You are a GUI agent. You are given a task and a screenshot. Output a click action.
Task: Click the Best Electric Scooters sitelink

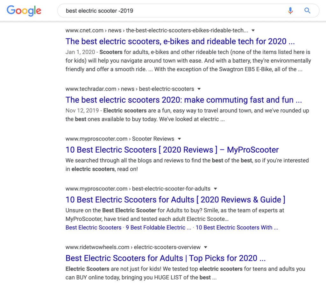[x=93, y=227]
